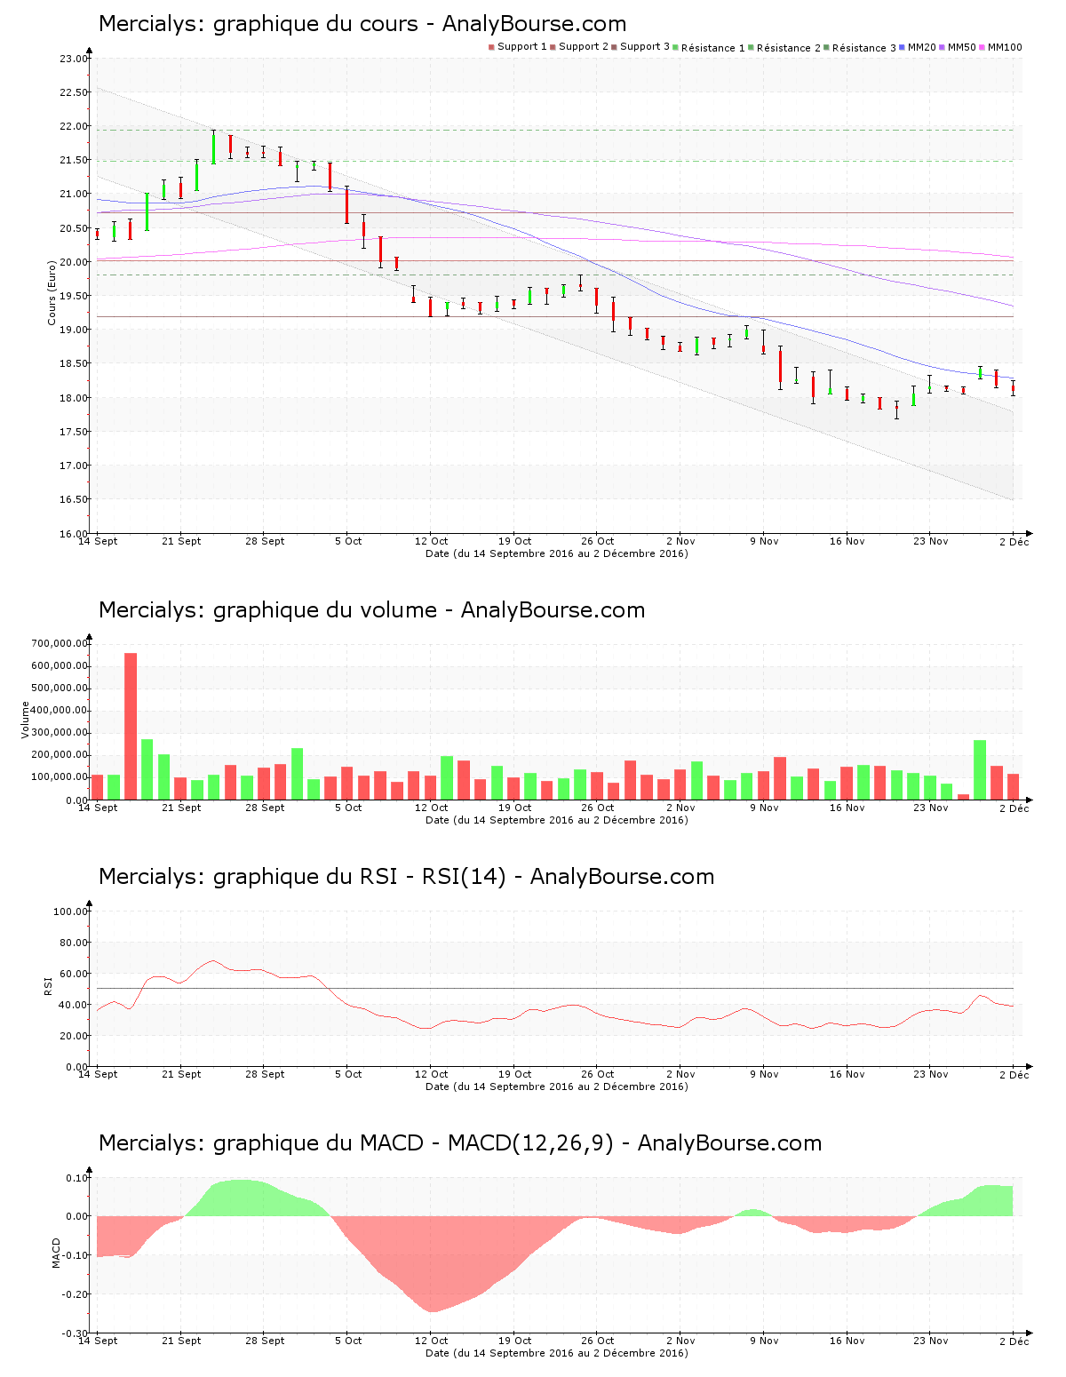This screenshot has height=1377, width=1066.
Task: Click '9 Nov' on the RSI chart axis
Action: pyautogui.click(x=764, y=1074)
